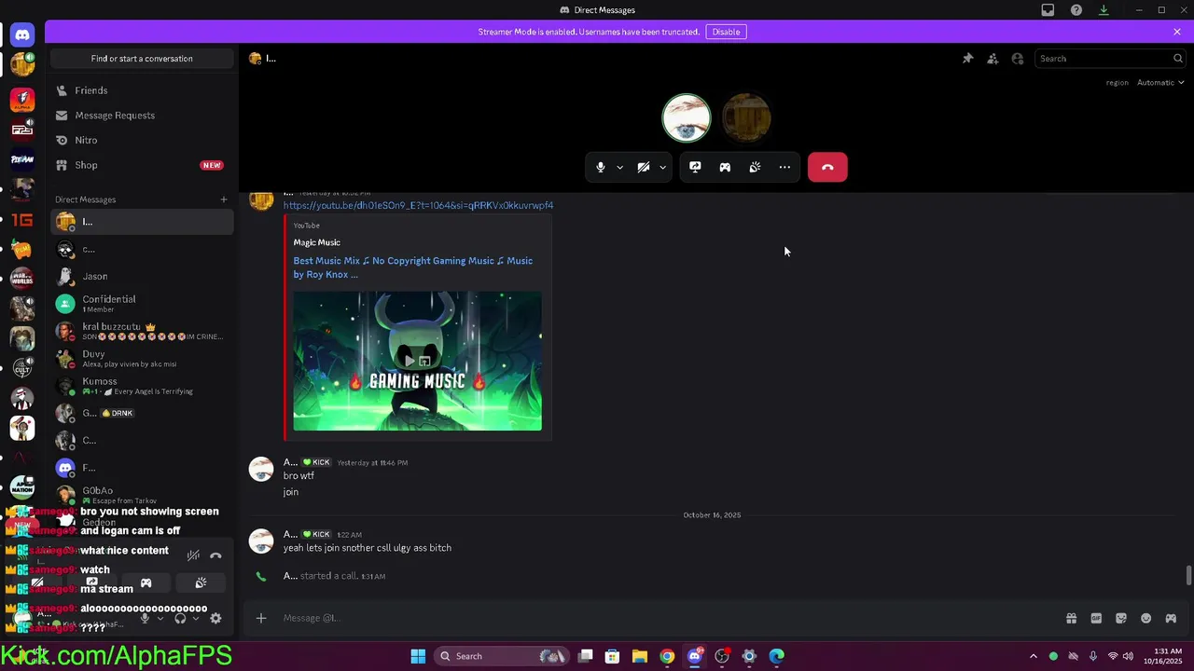Open Microsoft Edge from taskbar
1194x671 pixels.
coord(776,656)
